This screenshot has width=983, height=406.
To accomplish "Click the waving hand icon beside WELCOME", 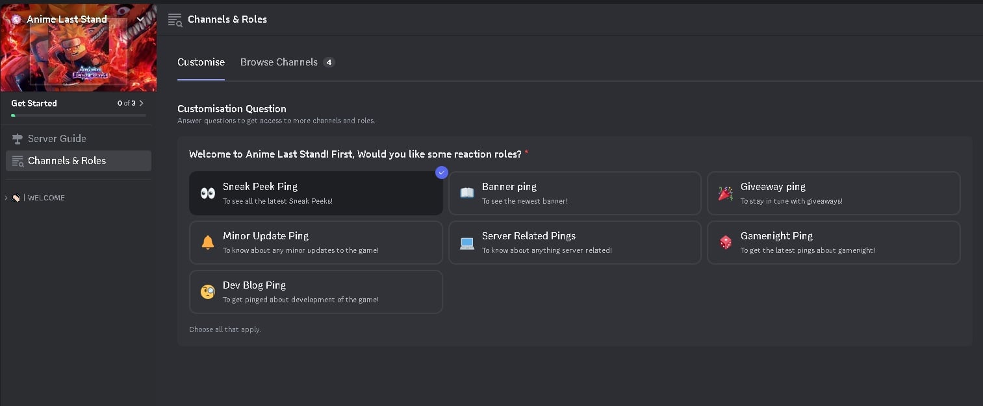I will click(x=16, y=198).
